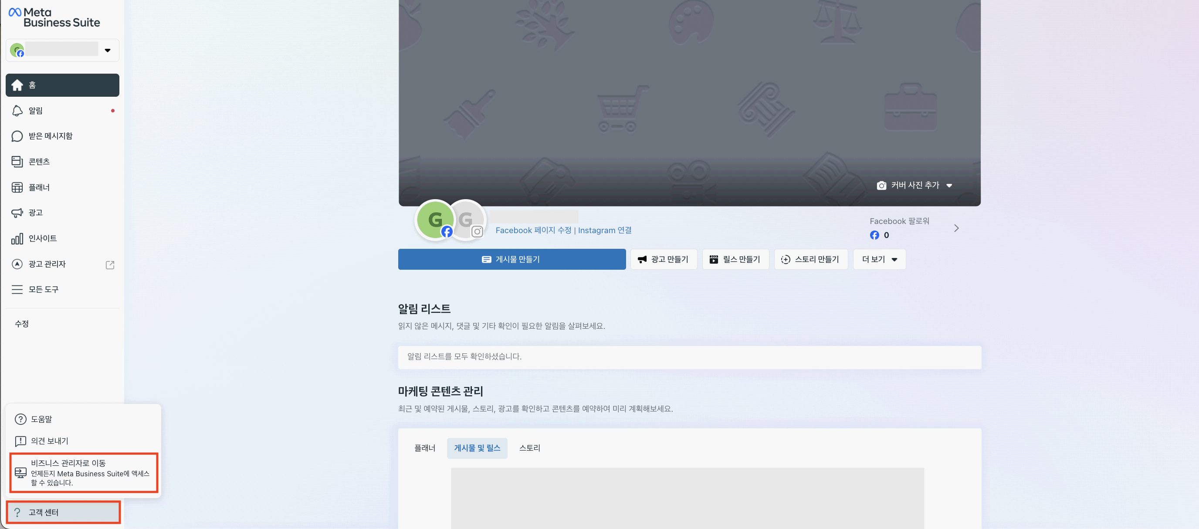Switch to the 스토리 tab
The image size is (1199, 529).
coord(529,448)
